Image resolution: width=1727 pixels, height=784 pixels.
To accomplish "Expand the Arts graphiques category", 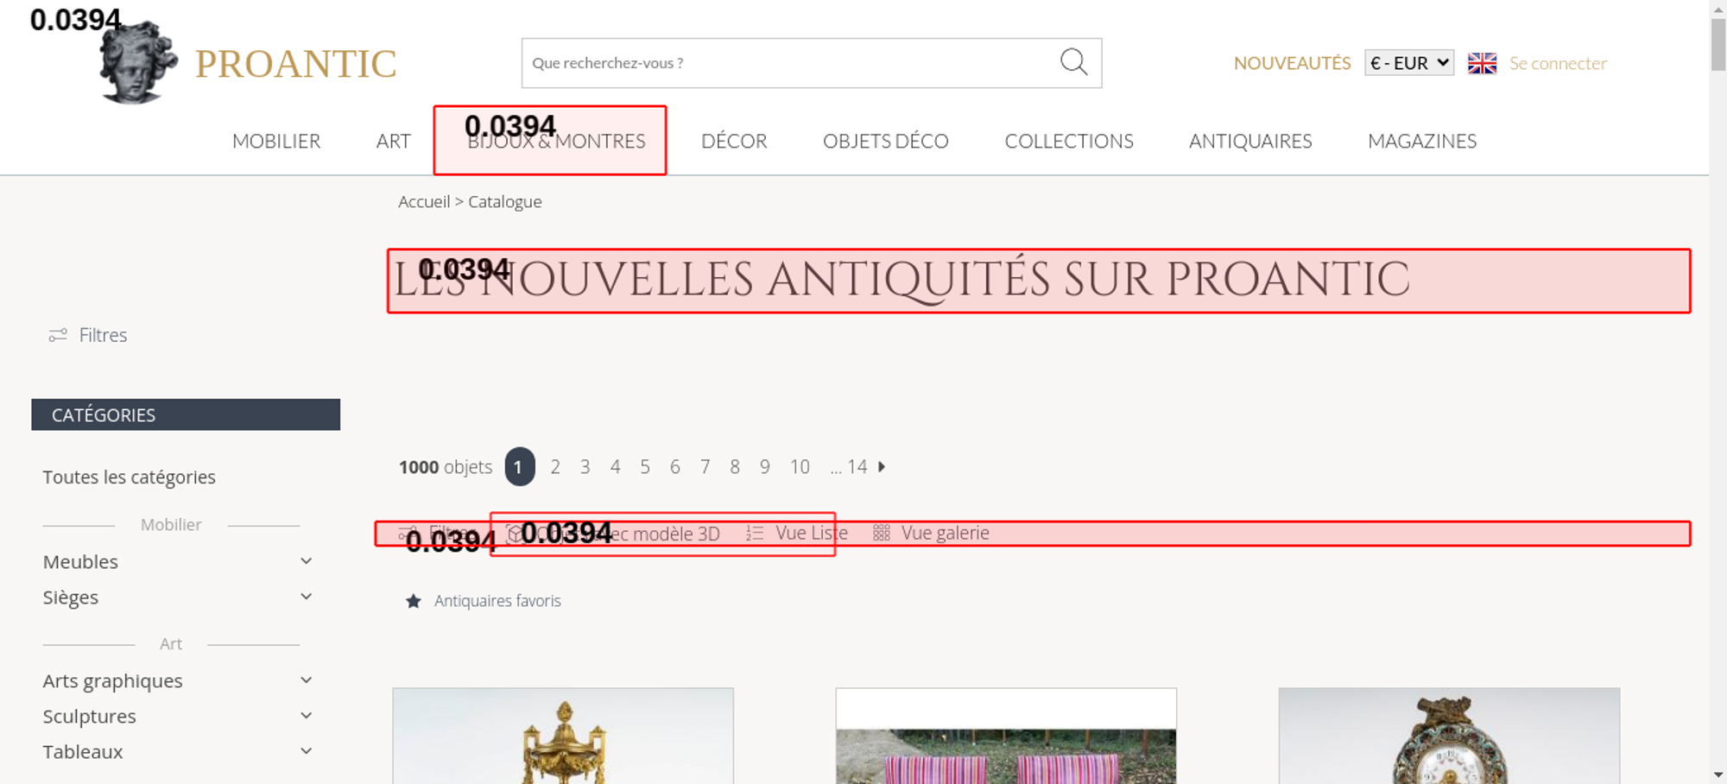I will (x=306, y=680).
